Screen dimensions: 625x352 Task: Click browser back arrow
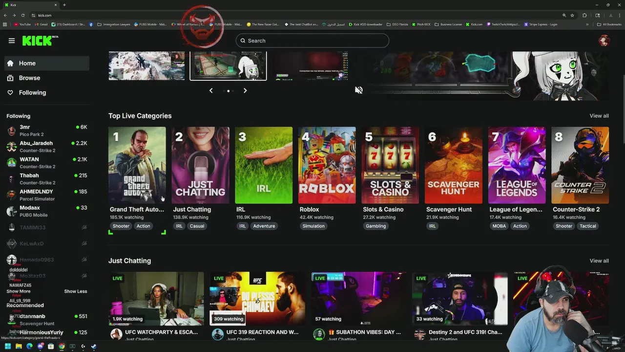point(5,15)
